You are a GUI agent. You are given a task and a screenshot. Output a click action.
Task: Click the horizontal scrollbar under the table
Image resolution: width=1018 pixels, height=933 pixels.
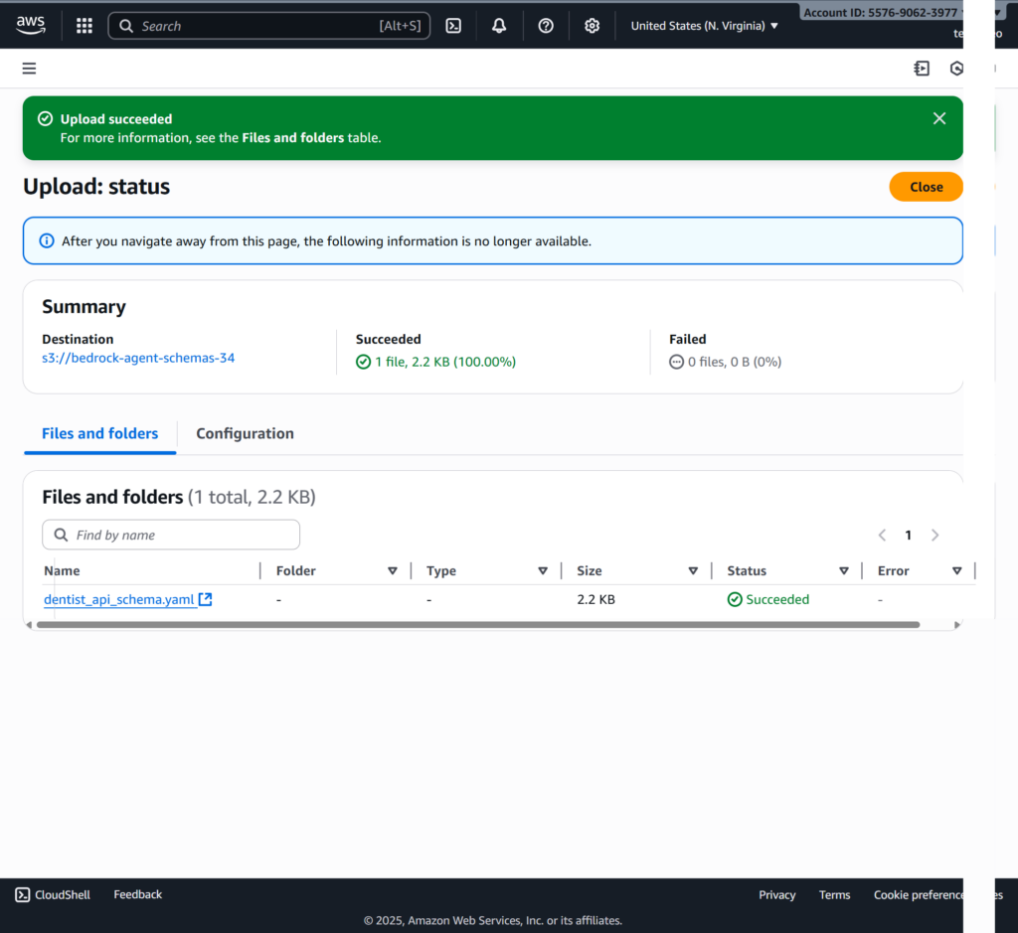point(477,625)
